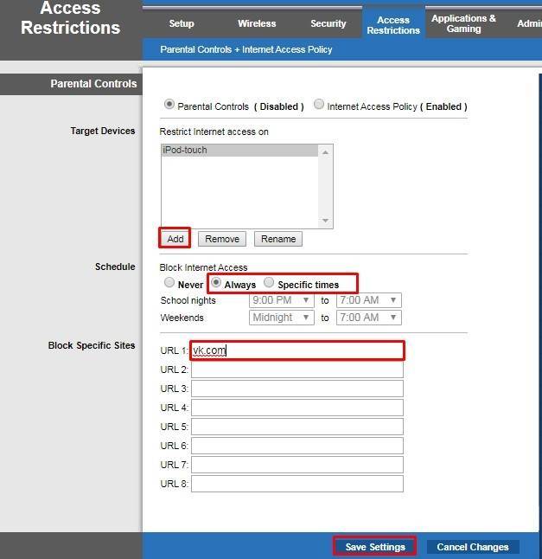Viewport: 542px width, 559px height.
Task: Click the URL 5 input field
Action: pyautogui.click(x=297, y=427)
